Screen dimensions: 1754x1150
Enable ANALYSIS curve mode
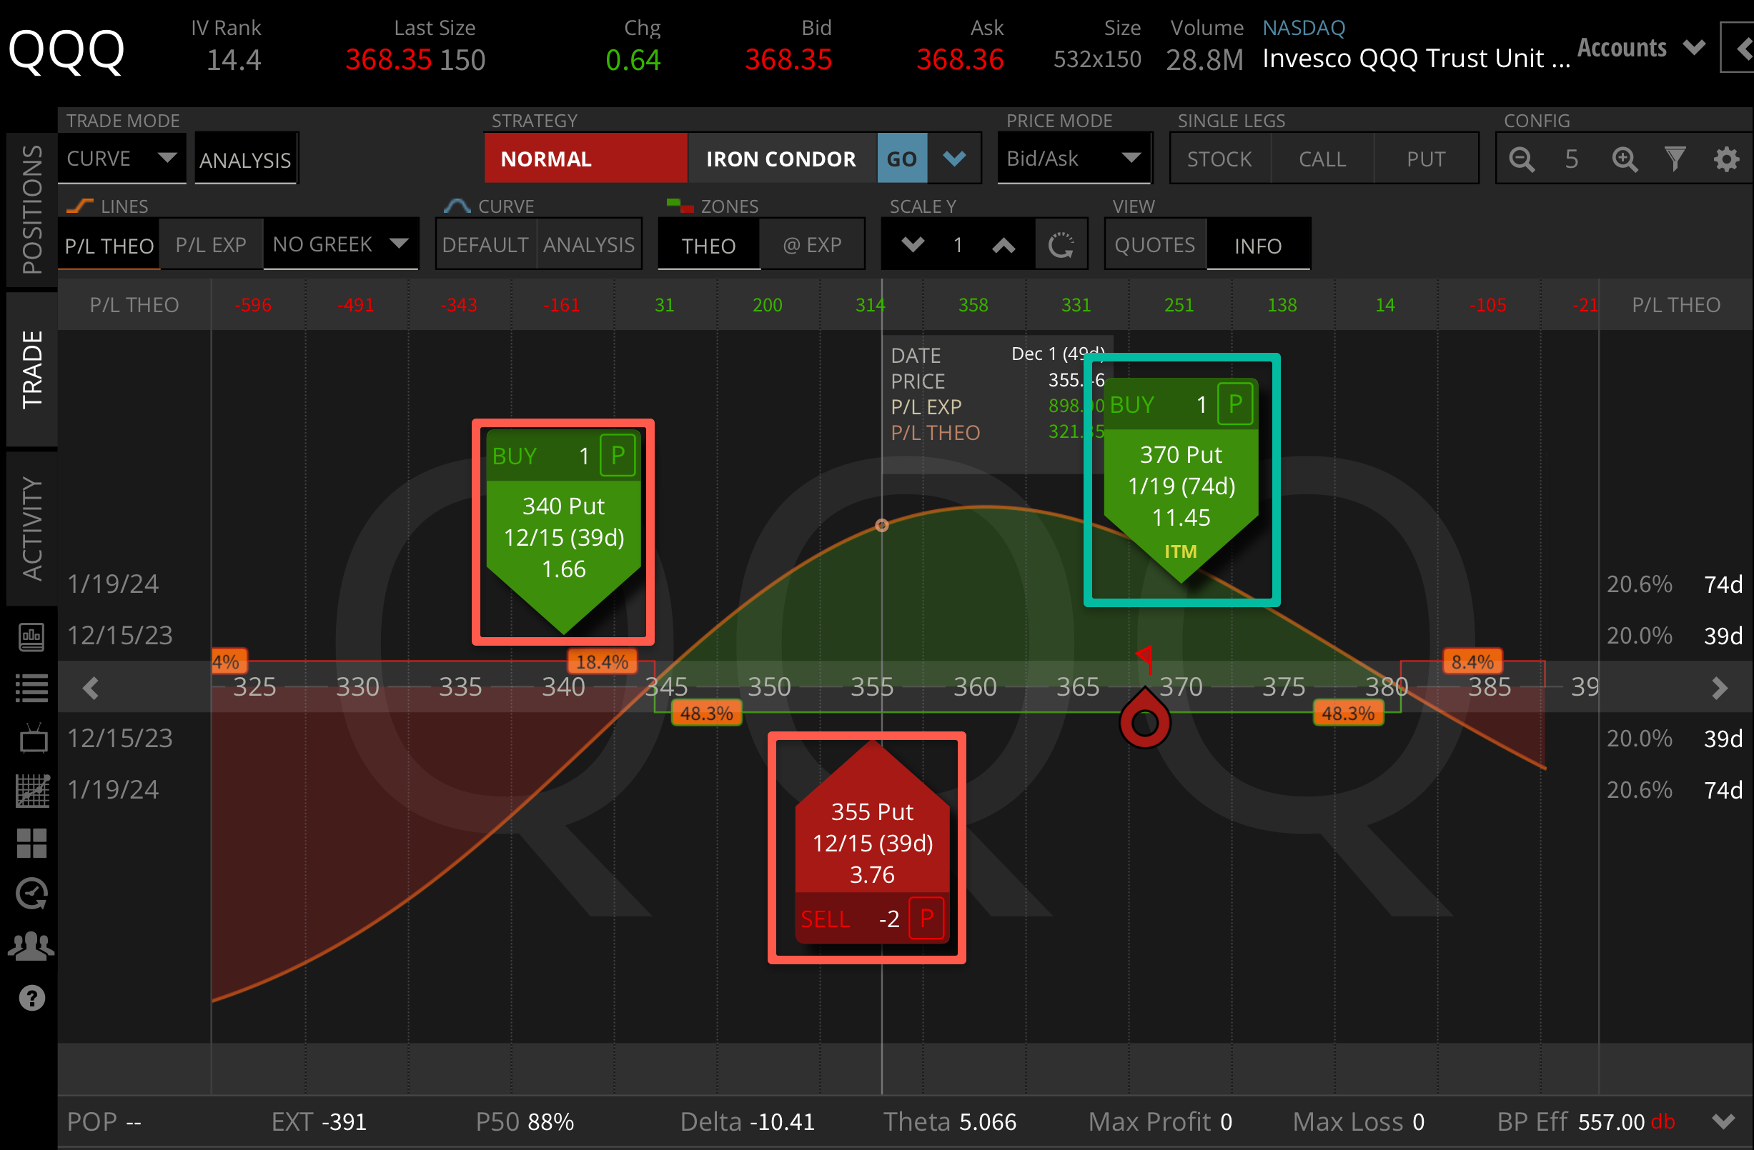pos(588,244)
